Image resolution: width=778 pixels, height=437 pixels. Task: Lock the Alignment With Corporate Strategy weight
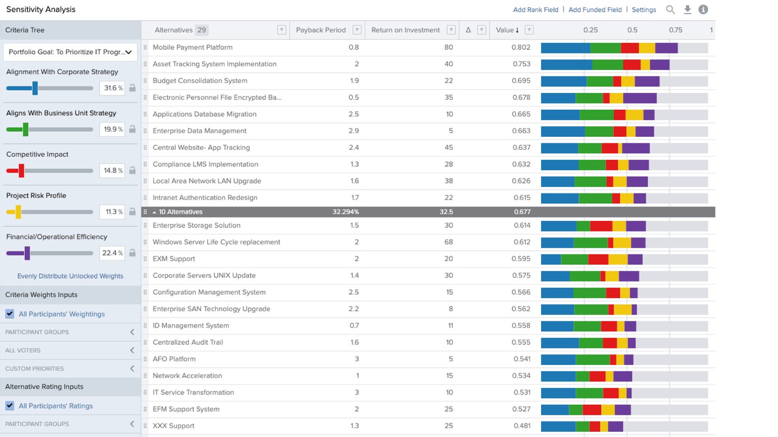(x=132, y=88)
